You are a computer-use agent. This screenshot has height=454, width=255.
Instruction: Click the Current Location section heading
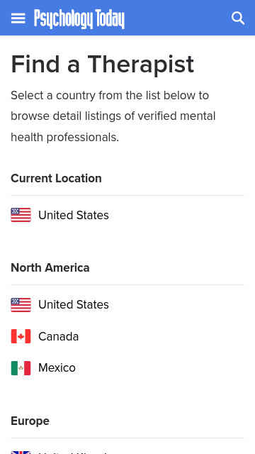click(x=56, y=178)
